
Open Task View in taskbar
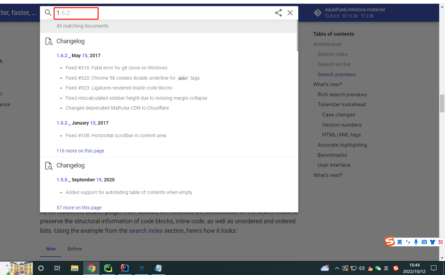click(x=57, y=268)
